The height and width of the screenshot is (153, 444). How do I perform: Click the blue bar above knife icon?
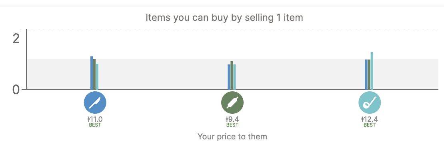click(92, 73)
